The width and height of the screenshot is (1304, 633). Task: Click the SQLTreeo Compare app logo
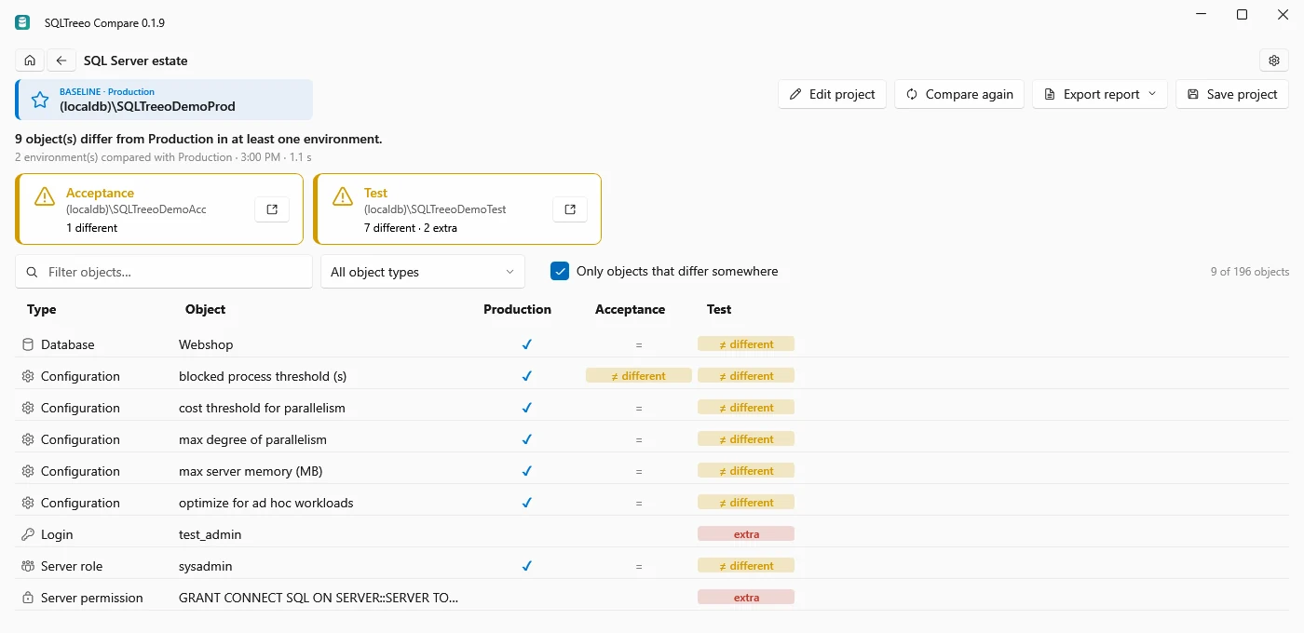click(x=22, y=22)
